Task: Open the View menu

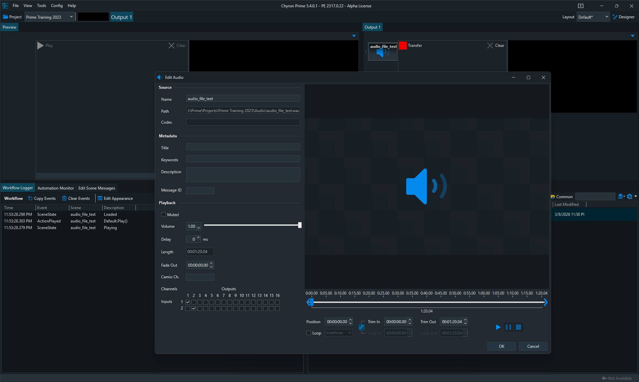Action: tap(28, 6)
